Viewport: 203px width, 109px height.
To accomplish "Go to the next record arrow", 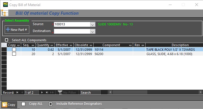I will click(42, 92).
